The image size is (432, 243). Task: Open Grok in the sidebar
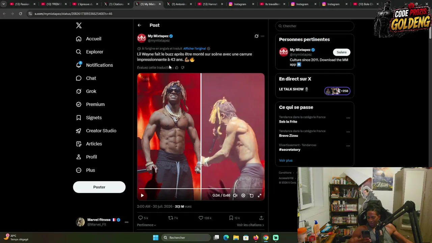tap(86, 91)
